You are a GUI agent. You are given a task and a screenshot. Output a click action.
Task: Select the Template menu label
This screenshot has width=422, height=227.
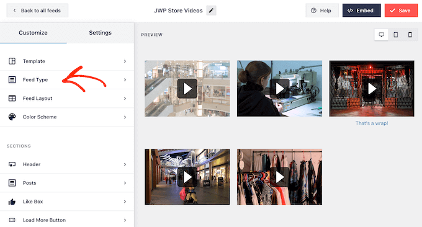[34, 61]
